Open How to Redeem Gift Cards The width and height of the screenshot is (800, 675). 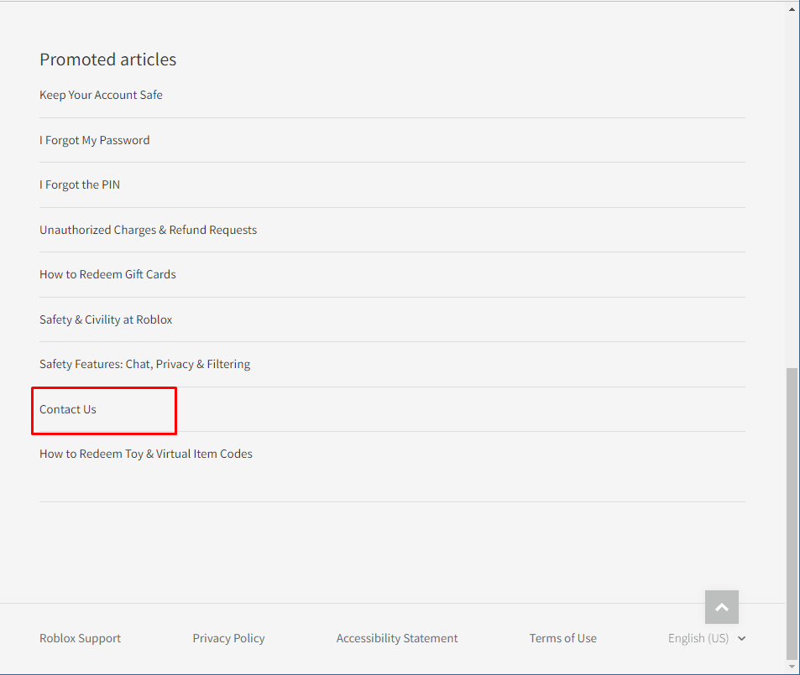107,274
